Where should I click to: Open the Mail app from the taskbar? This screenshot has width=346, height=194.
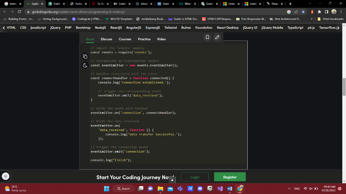pos(170,189)
